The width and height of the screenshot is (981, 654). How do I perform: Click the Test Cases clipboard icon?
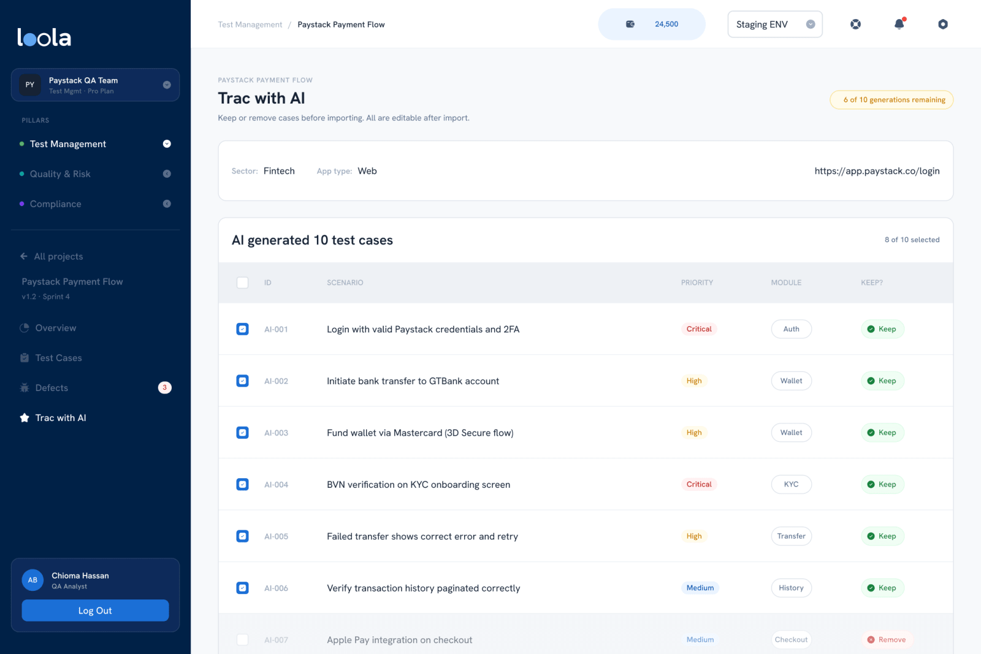[25, 358]
